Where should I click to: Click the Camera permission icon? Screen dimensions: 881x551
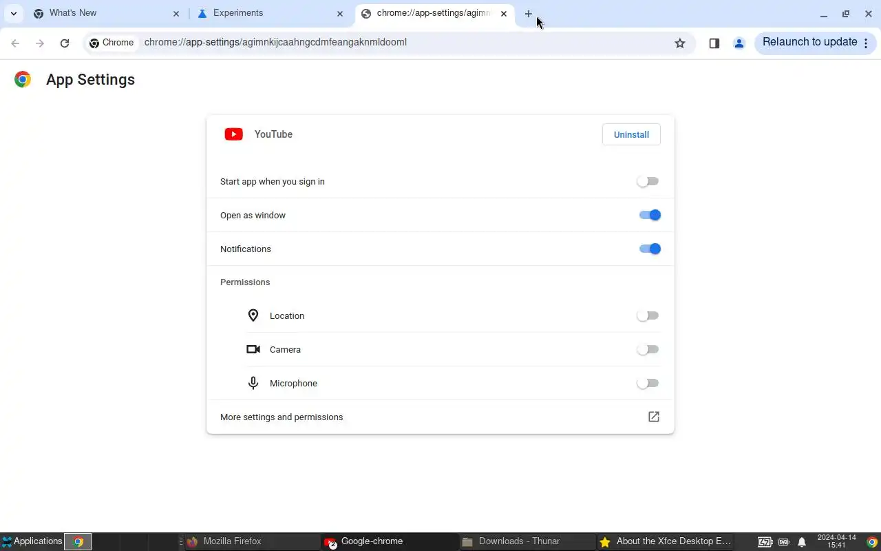click(x=253, y=349)
